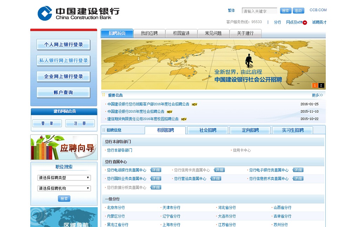
Task: Click the 注册 button under 建行网站会员
Action: pos(80,123)
